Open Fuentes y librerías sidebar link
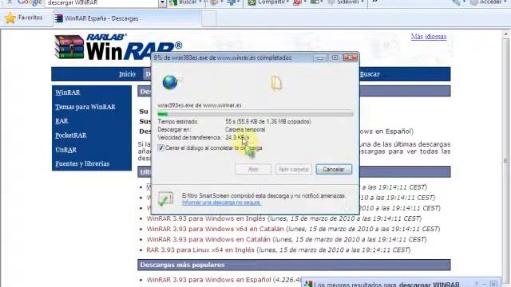Screen dimensions: 511x287 tap(82, 163)
